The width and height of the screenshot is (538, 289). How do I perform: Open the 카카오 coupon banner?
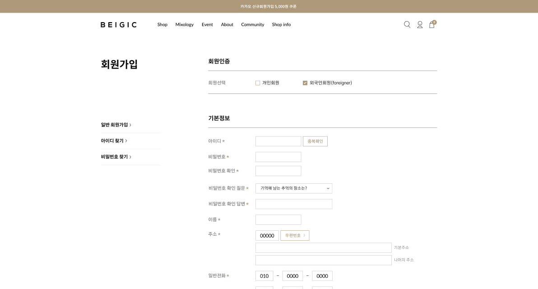pos(269,6)
